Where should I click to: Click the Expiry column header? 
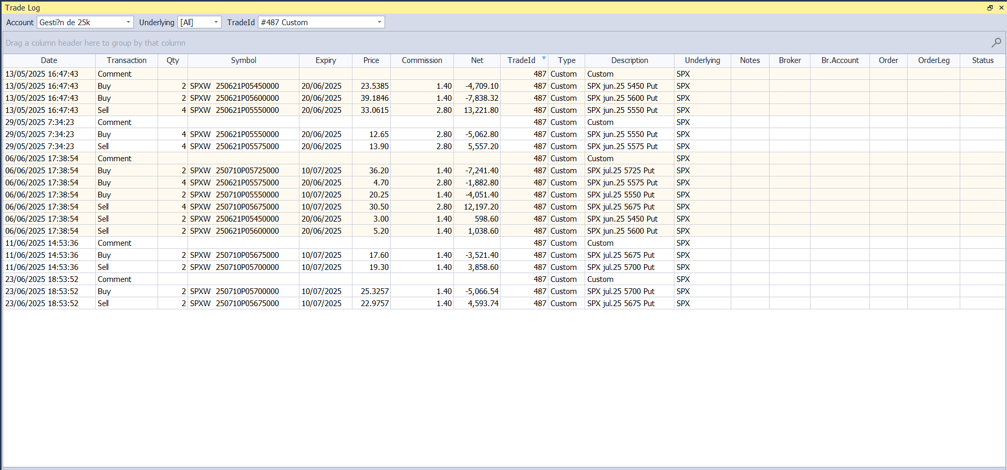click(325, 60)
